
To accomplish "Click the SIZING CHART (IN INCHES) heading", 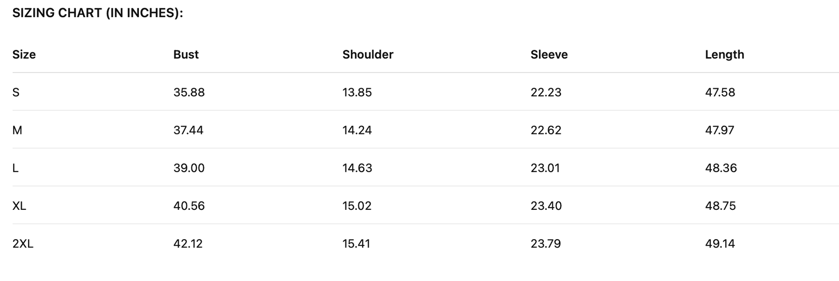I will [97, 13].
